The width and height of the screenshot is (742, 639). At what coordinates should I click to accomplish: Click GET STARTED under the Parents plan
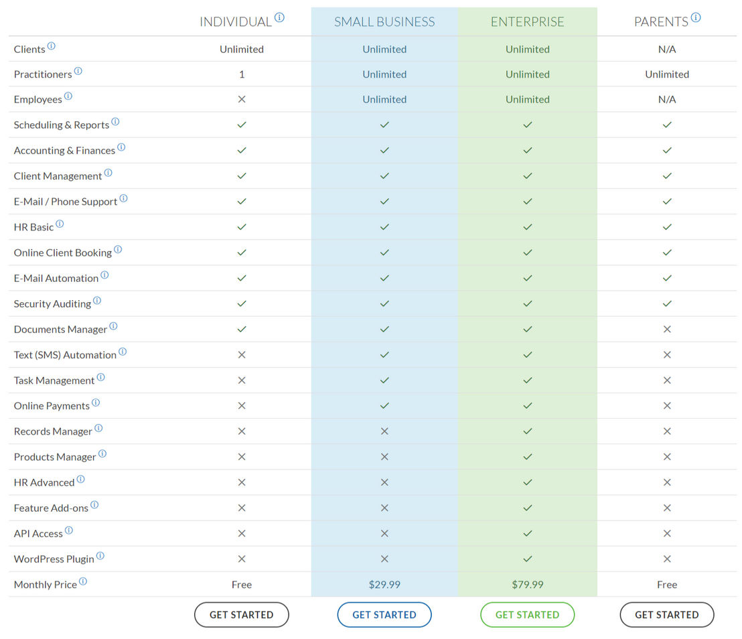click(x=667, y=615)
